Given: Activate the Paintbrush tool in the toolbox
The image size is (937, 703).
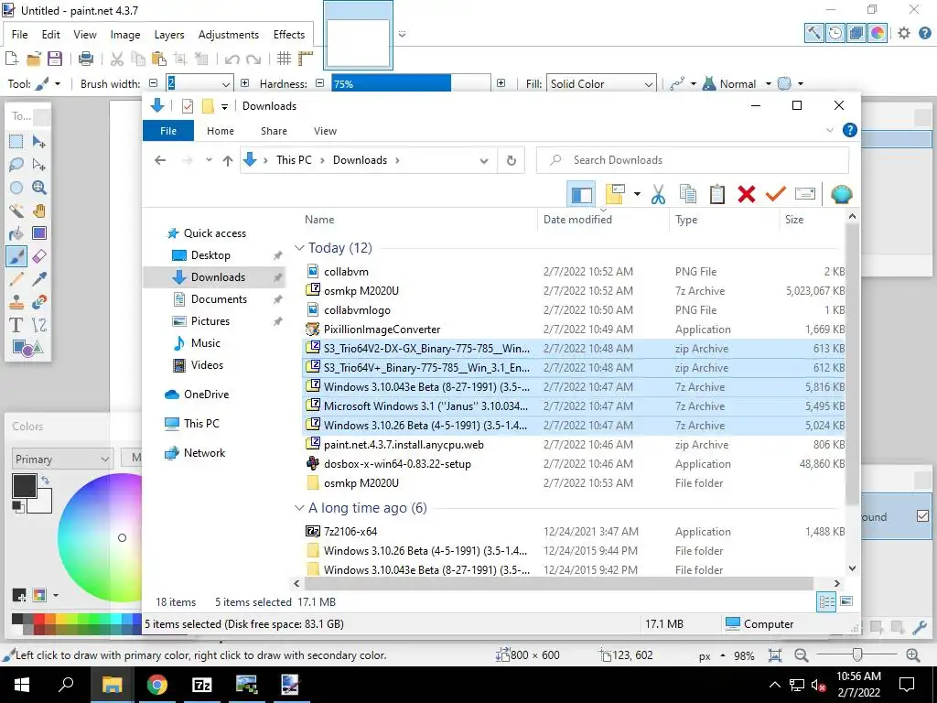Looking at the screenshot, I should coord(16,256).
